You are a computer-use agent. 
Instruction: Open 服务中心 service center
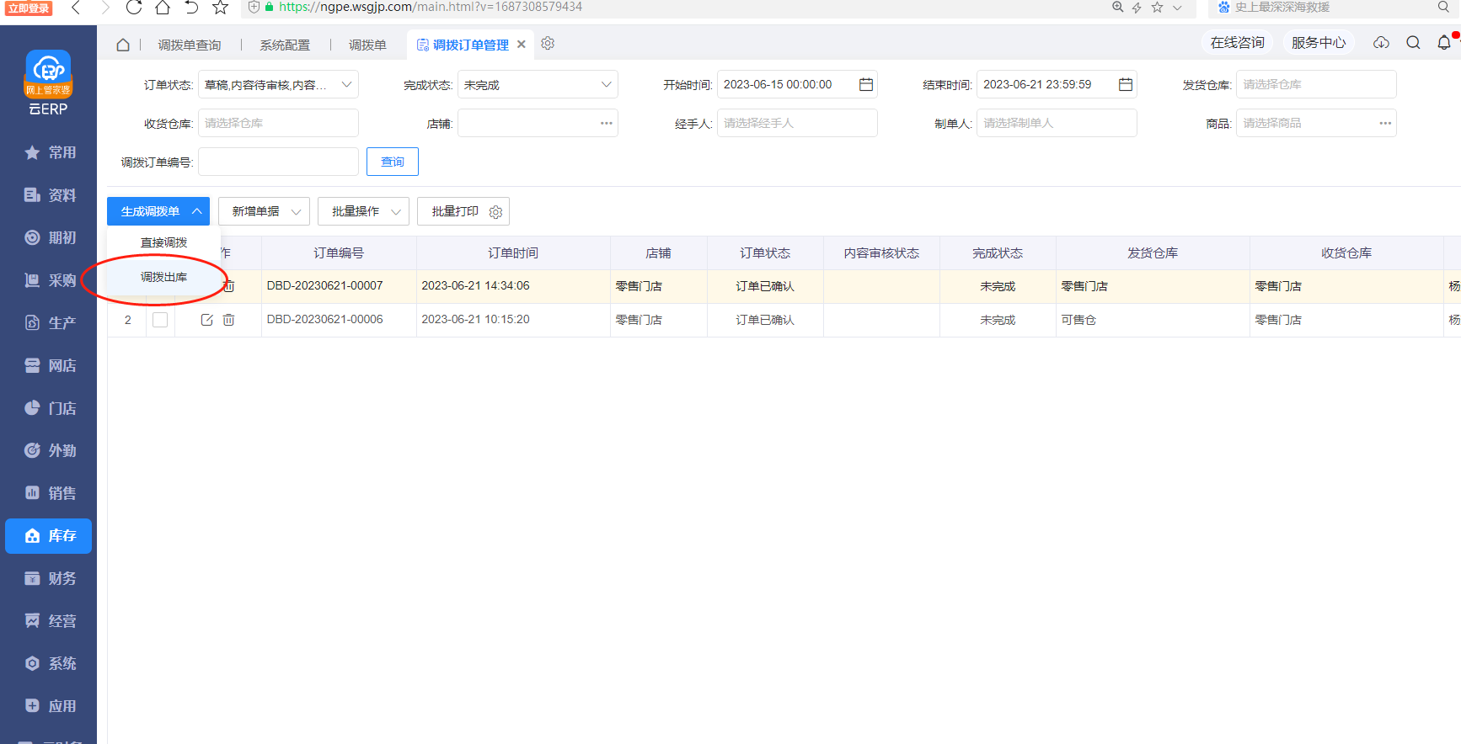[1318, 43]
